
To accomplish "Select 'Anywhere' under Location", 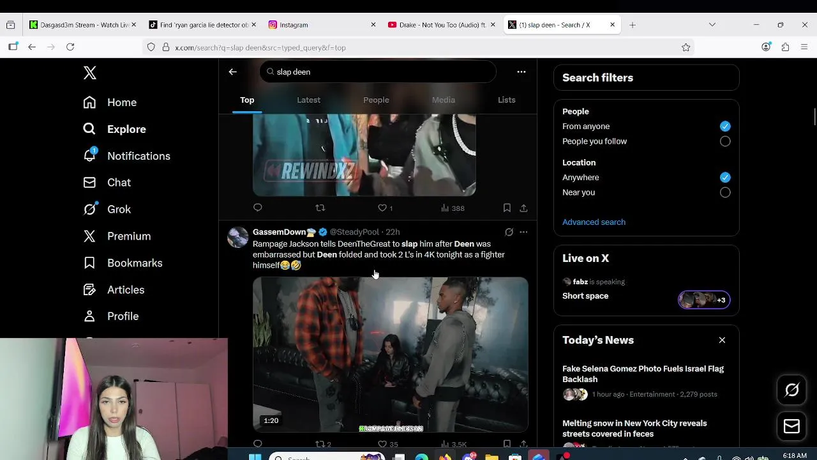I will 725,178.
